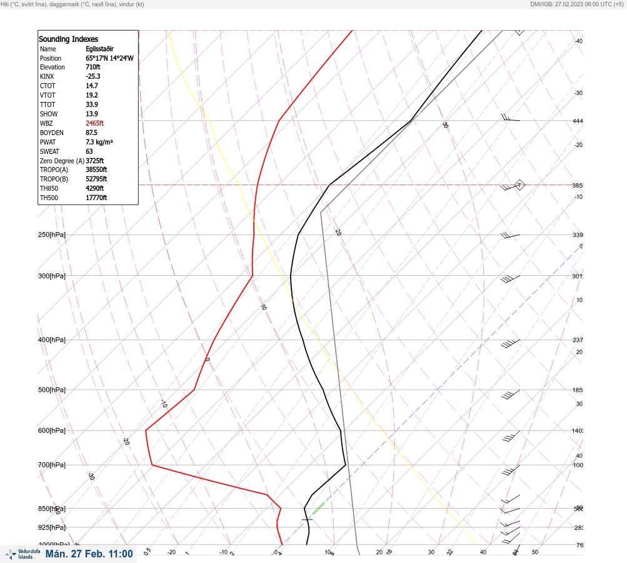Click the wind barb at 850 hPa level
The height and width of the screenshot is (563, 627).
pyautogui.click(x=510, y=510)
